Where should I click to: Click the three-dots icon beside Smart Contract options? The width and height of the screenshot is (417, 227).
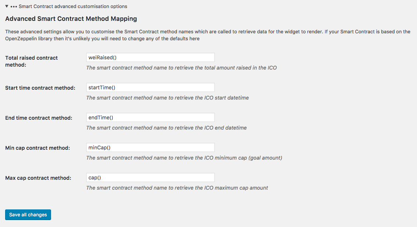click(14, 7)
